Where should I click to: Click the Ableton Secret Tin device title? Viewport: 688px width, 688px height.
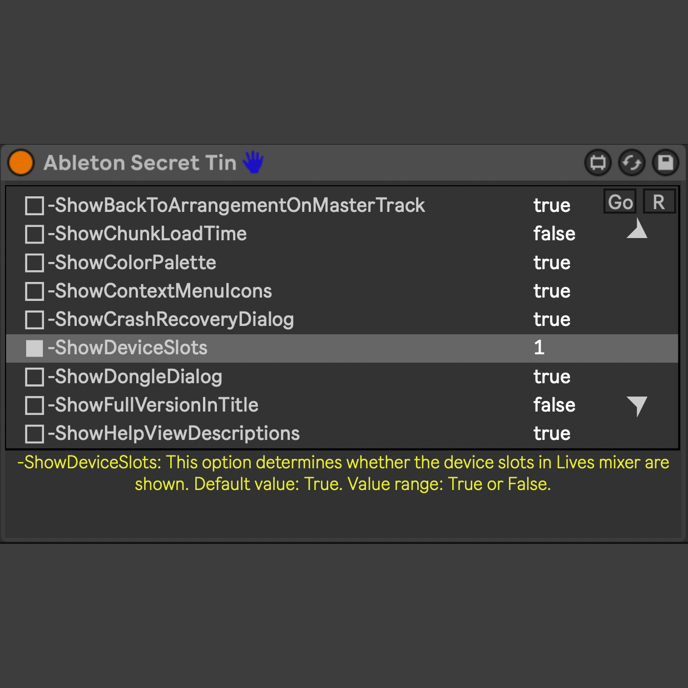point(140,163)
